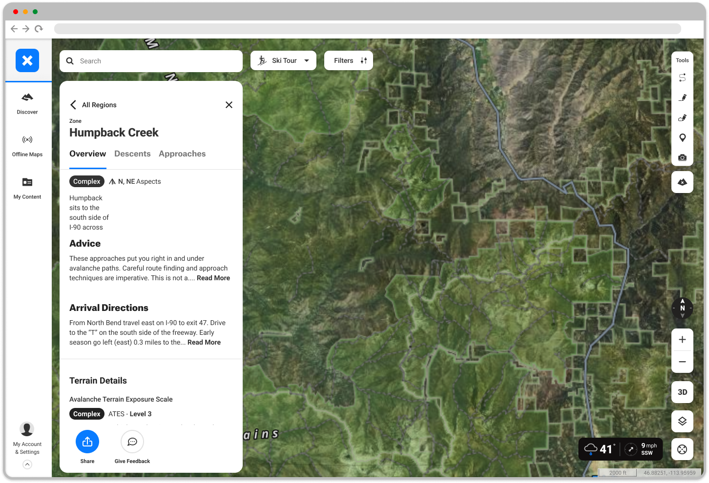Select the area shape drawing tool
Viewport: 709px width, 483px height.
click(683, 117)
